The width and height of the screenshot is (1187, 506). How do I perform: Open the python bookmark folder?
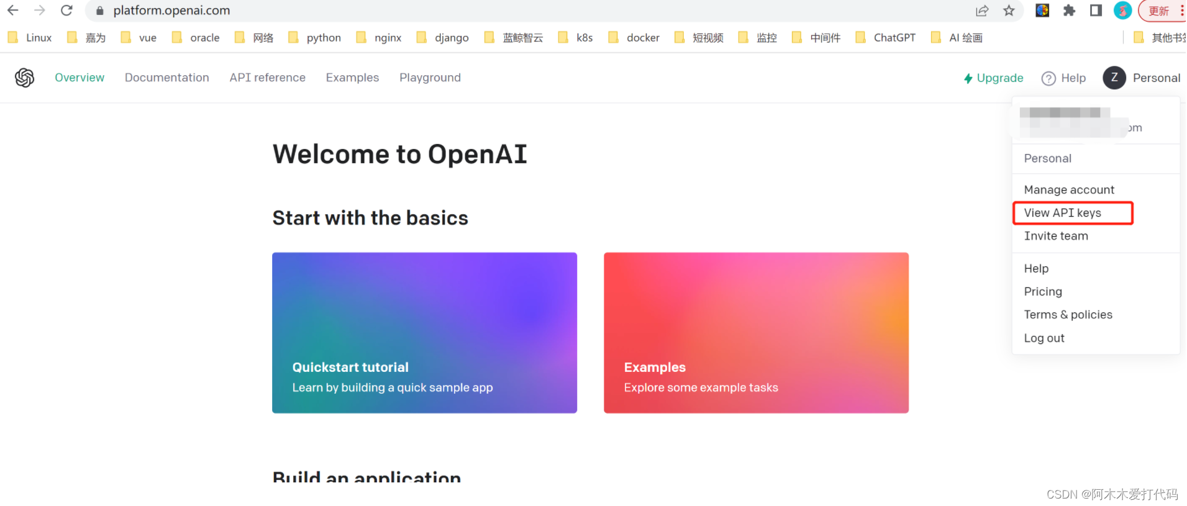(x=315, y=38)
